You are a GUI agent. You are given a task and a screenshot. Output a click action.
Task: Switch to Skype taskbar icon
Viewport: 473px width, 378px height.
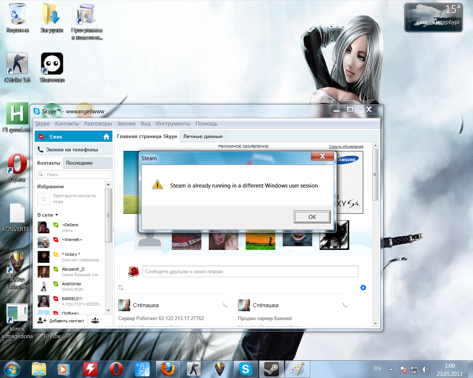click(x=246, y=369)
